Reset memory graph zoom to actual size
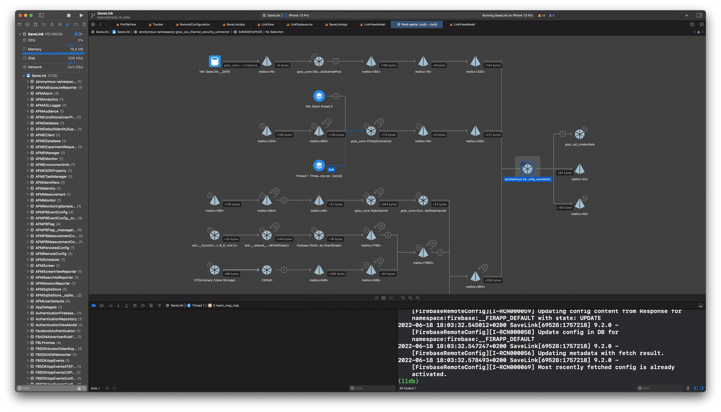 tap(410, 298)
